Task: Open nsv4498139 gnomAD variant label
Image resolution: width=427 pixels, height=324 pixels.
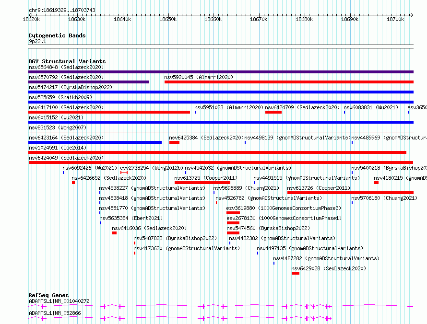Action: 297,138
